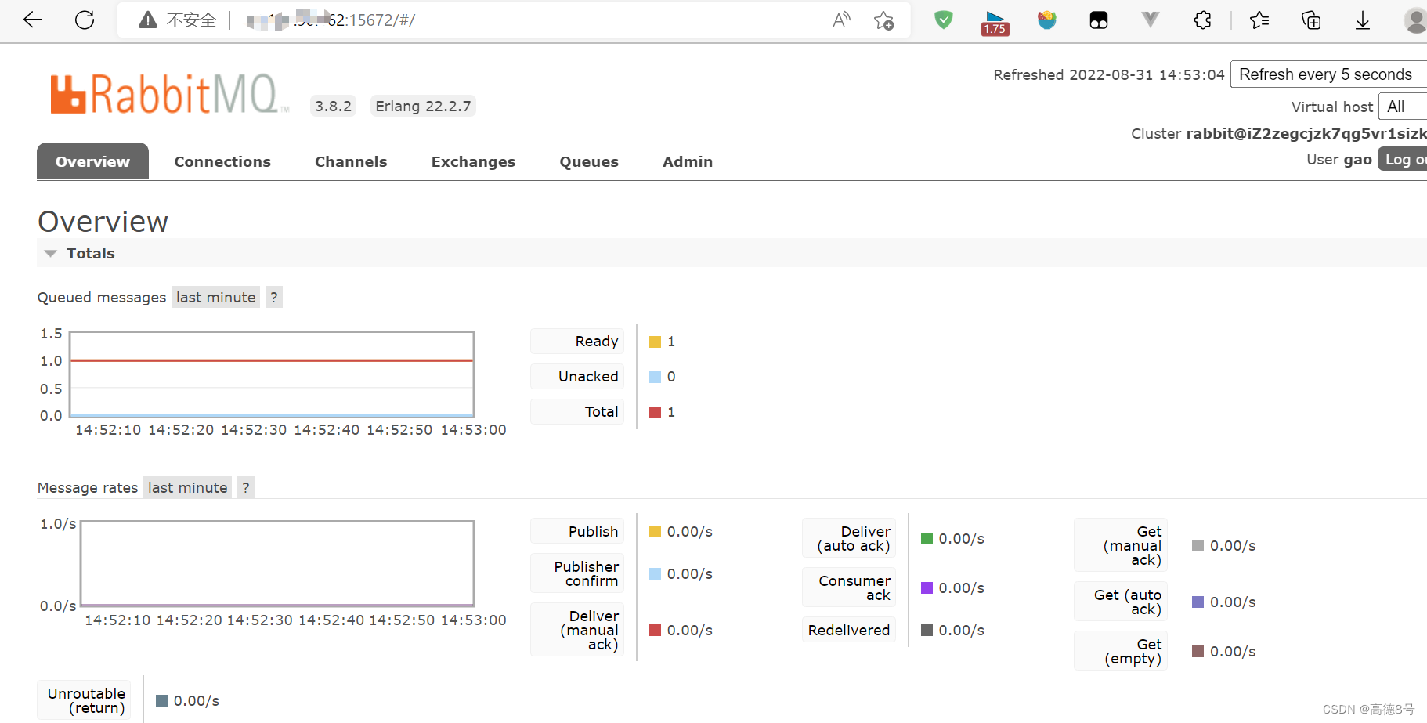1427x723 pixels.
Task: Open the Channels tab
Action: pyautogui.click(x=351, y=161)
